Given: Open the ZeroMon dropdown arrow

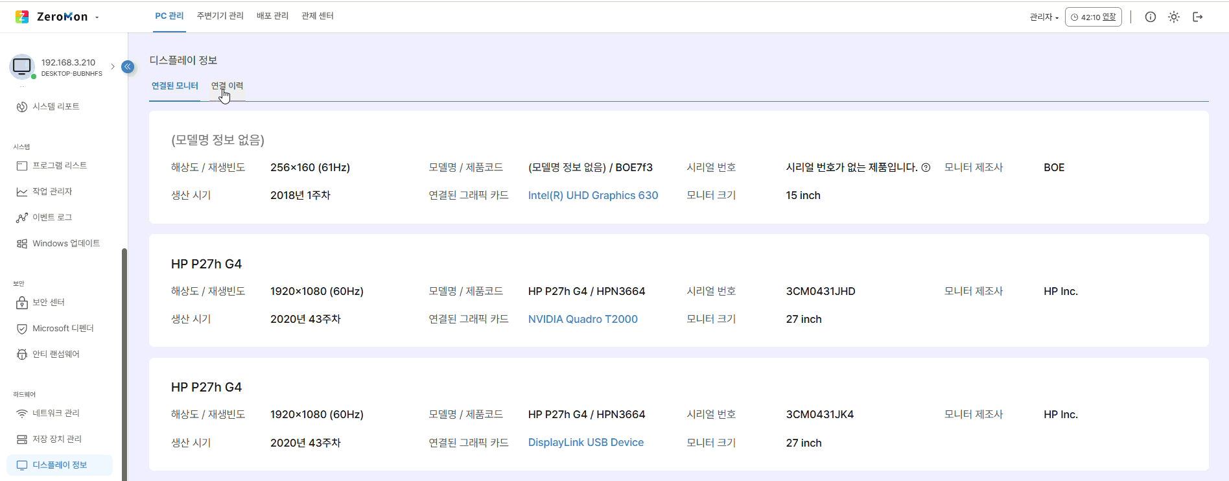Looking at the screenshot, I should 97,18.
